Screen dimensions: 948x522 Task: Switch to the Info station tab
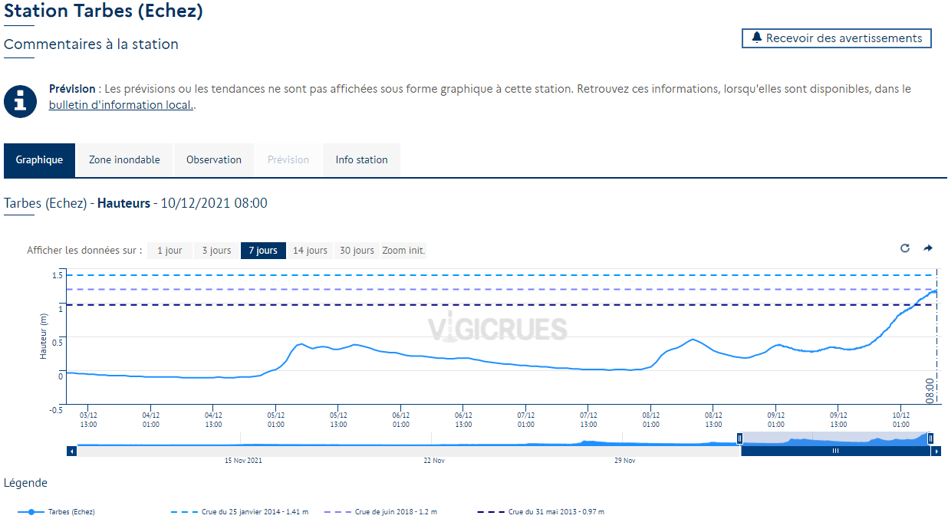pyautogui.click(x=361, y=160)
